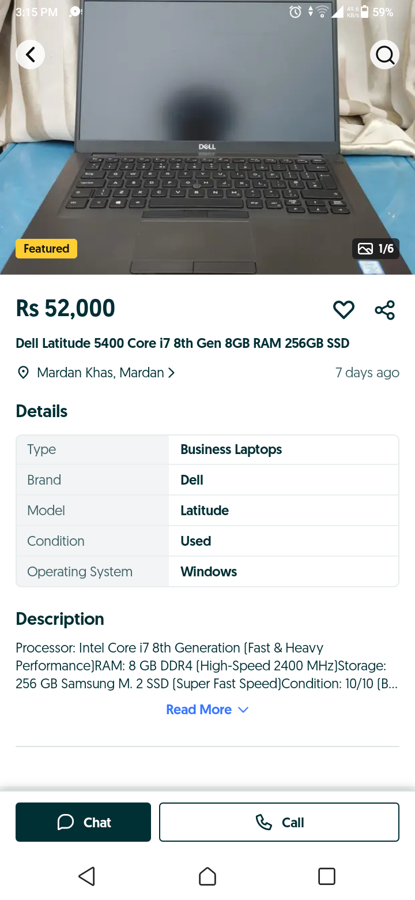415x900 pixels.
Task: Tap the Dell Latitude 5400 listing title
Action: coord(183,343)
